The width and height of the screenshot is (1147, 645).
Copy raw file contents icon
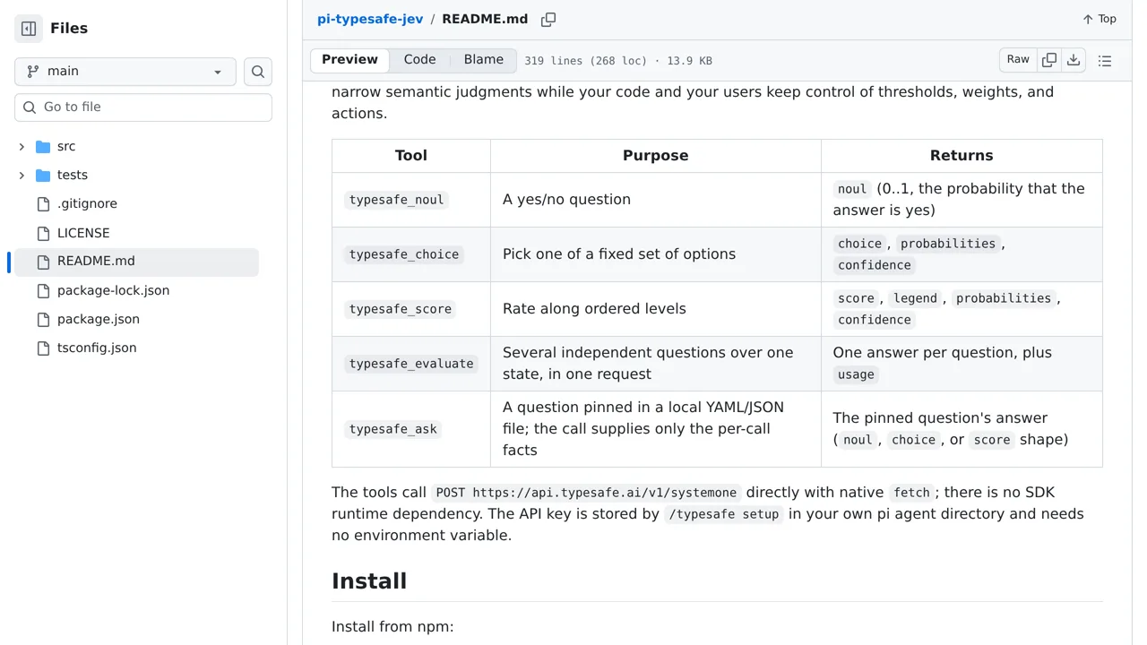point(1049,60)
